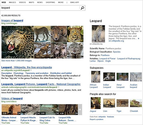Image resolution: width=143 pixels, height=125 pixels.
Task: Open dropdown arrow beside National Geographic URL
Action: pos(59,87)
